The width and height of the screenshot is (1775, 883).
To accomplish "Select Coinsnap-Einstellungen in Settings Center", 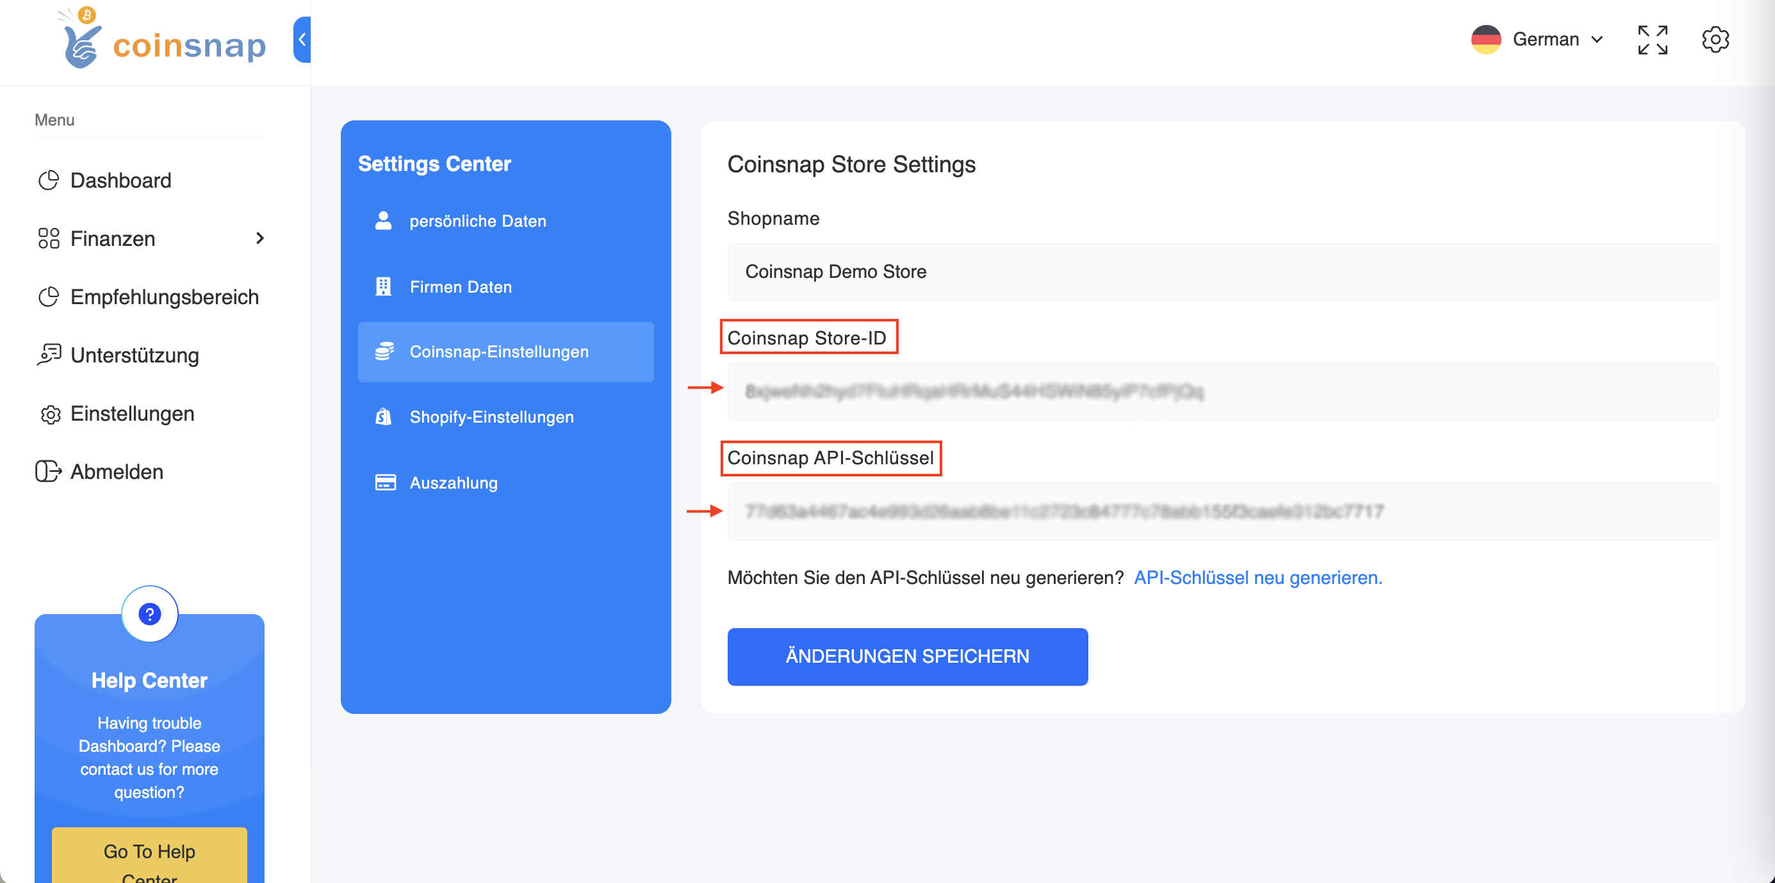I will pos(499,352).
